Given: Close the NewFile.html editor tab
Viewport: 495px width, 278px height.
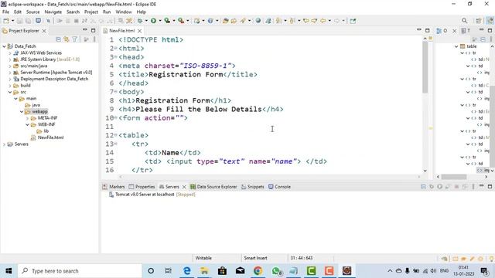Looking at the screenshot, I should pos(139,31).
